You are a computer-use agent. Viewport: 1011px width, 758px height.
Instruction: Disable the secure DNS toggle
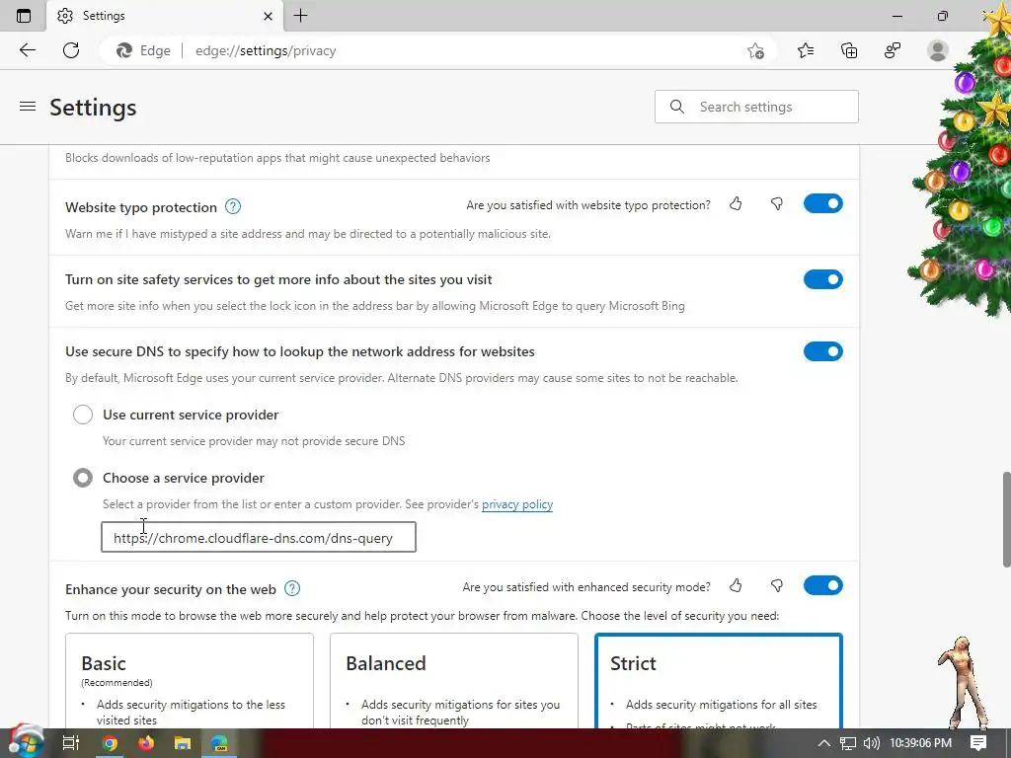coord(822,351)
